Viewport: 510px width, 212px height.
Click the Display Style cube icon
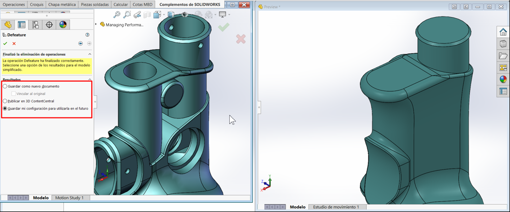pyautogui.click(x=171, y=14)
